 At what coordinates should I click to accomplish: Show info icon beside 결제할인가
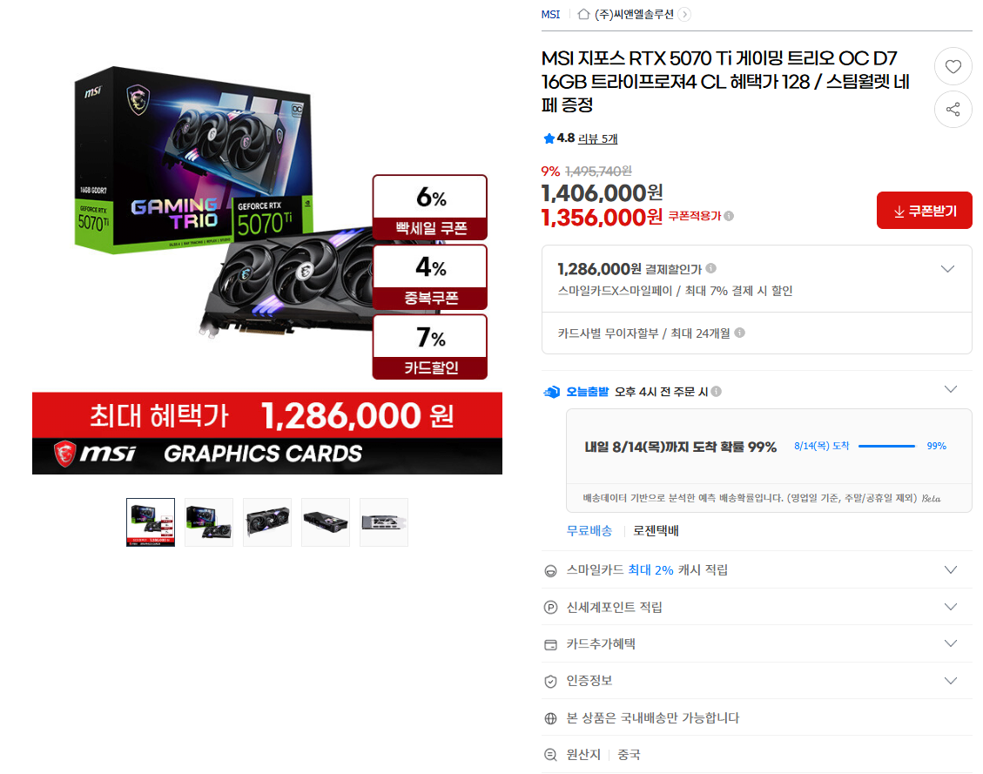tap(710, 268)
